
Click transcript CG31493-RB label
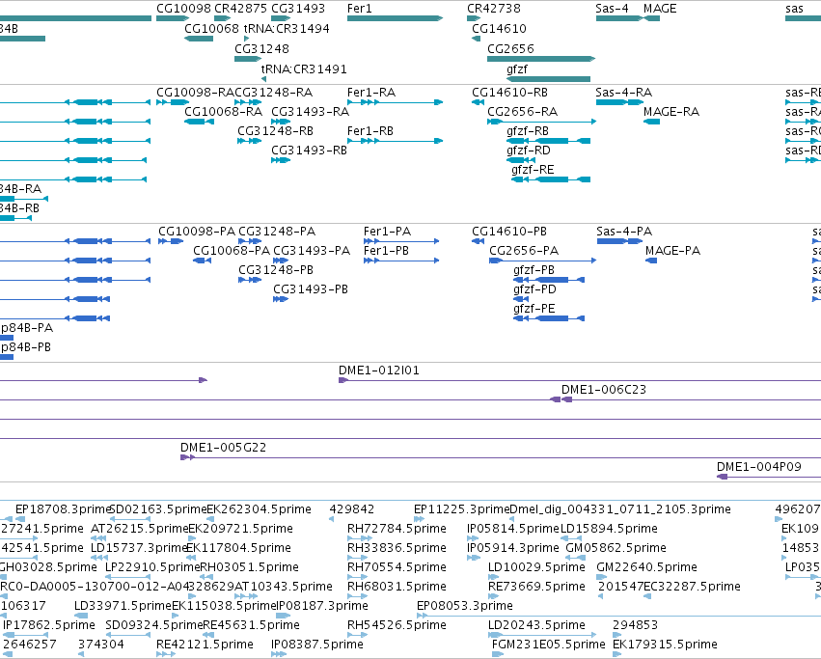[x=309, y=151]
